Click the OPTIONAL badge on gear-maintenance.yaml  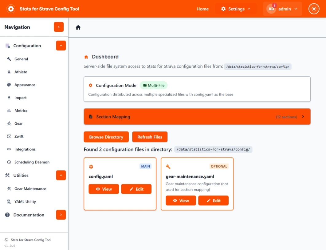(219, 166)
